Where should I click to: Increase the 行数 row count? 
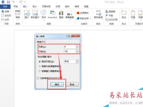coord(77,51)
